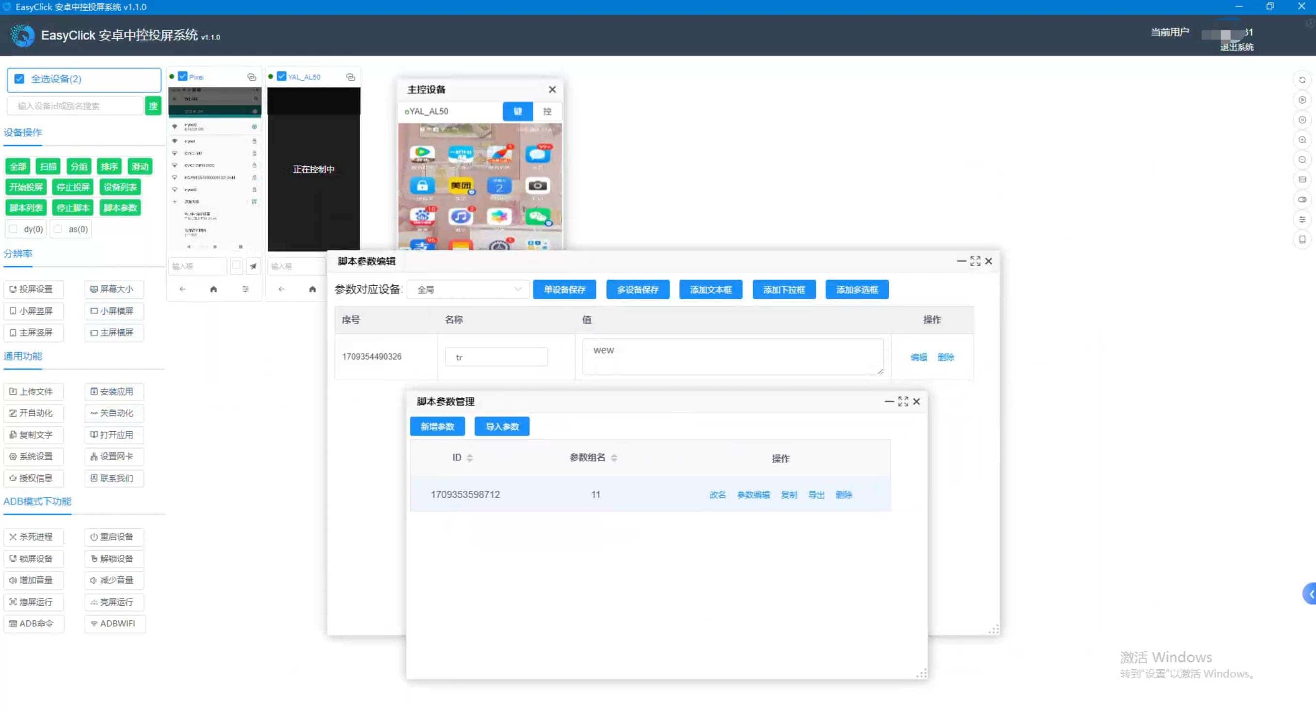This screenshot has width=1316, height=712.
Task: Check the dy(0) group checkbox
Action: click(x=13, y=229)
